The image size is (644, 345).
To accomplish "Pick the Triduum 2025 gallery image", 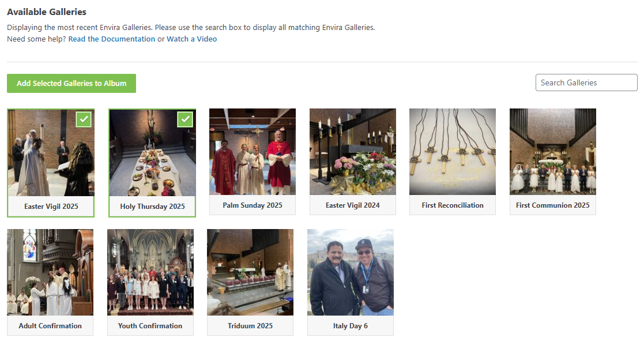I will tap(250, 272).
